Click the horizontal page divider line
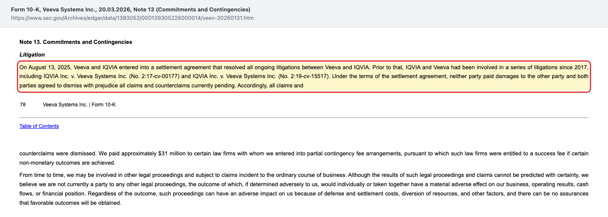The width and height of the screenshot is (608, 217). [304, 117]
